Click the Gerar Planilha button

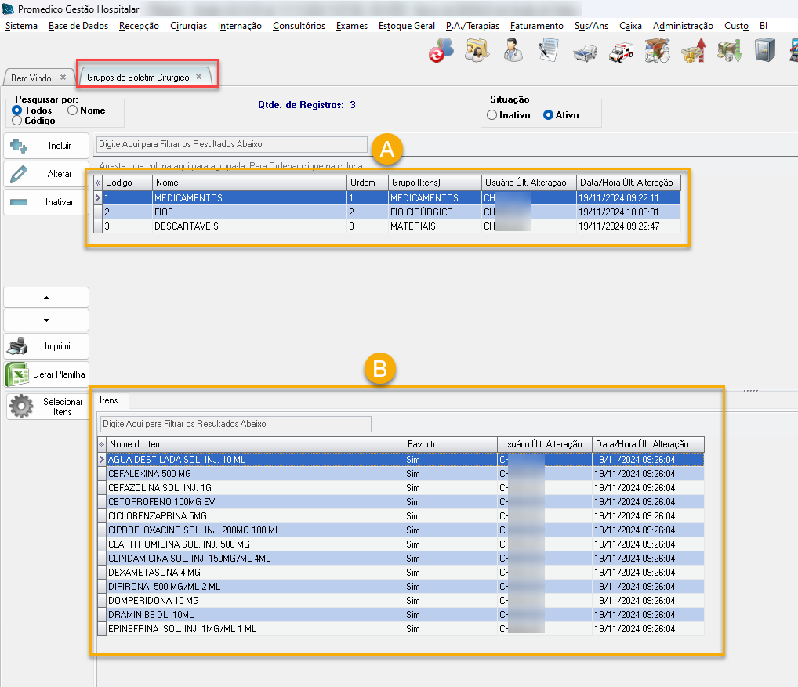click(46, 374)
